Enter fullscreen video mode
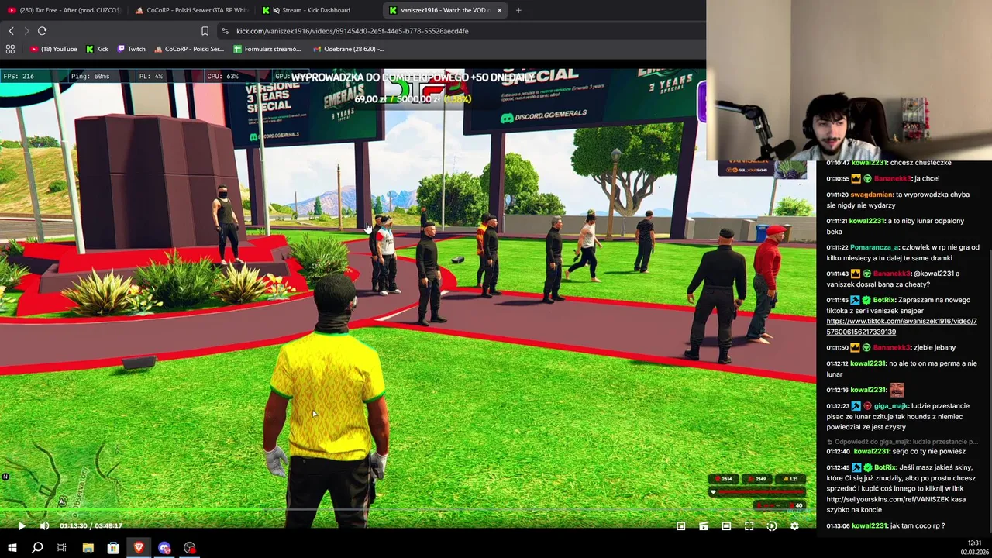This screenshot has height=558, width=992. tap(749, 525)
